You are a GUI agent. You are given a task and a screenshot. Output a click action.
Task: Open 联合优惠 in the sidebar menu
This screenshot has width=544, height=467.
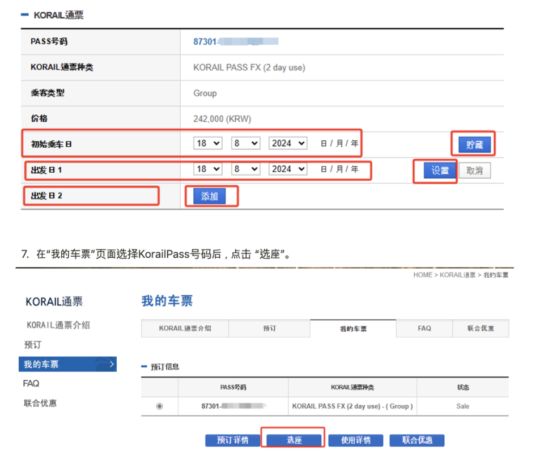tap(40, 403)
